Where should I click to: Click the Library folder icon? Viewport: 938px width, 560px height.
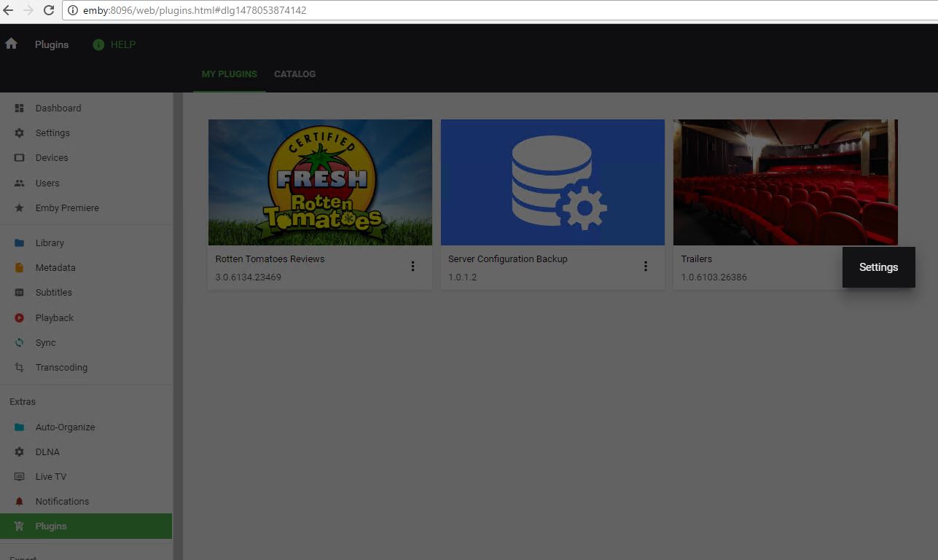tap(20, 243)
